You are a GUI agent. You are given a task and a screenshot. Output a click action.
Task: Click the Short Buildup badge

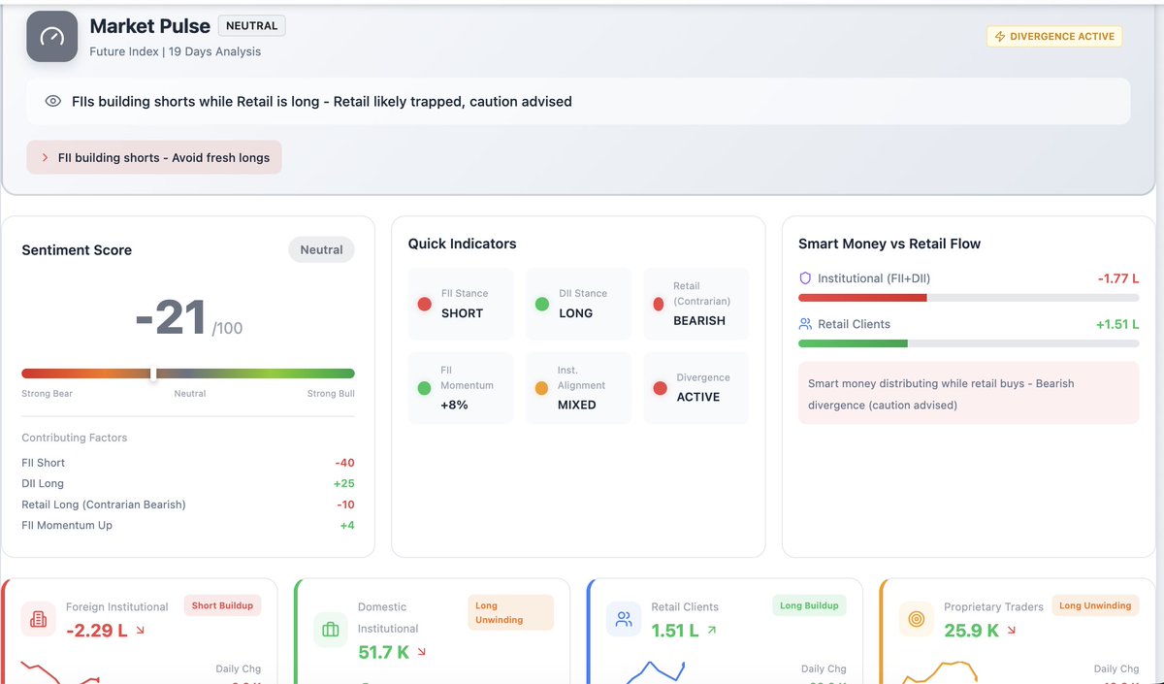[x=222, y=605]
